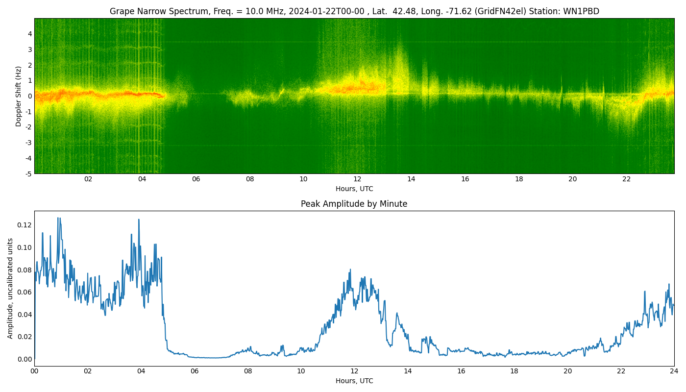This screenshot has height=392, width=686.
Task: Click the 0.12 amplitude tick label
Action: (24, 225)
